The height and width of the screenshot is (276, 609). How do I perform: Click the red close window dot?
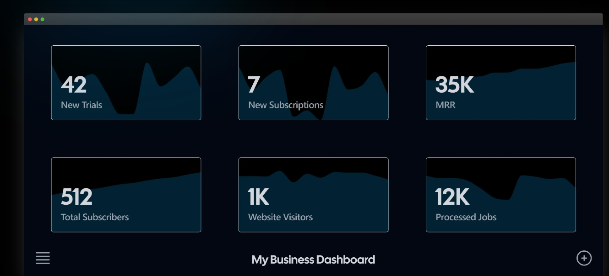click(30, 19)
